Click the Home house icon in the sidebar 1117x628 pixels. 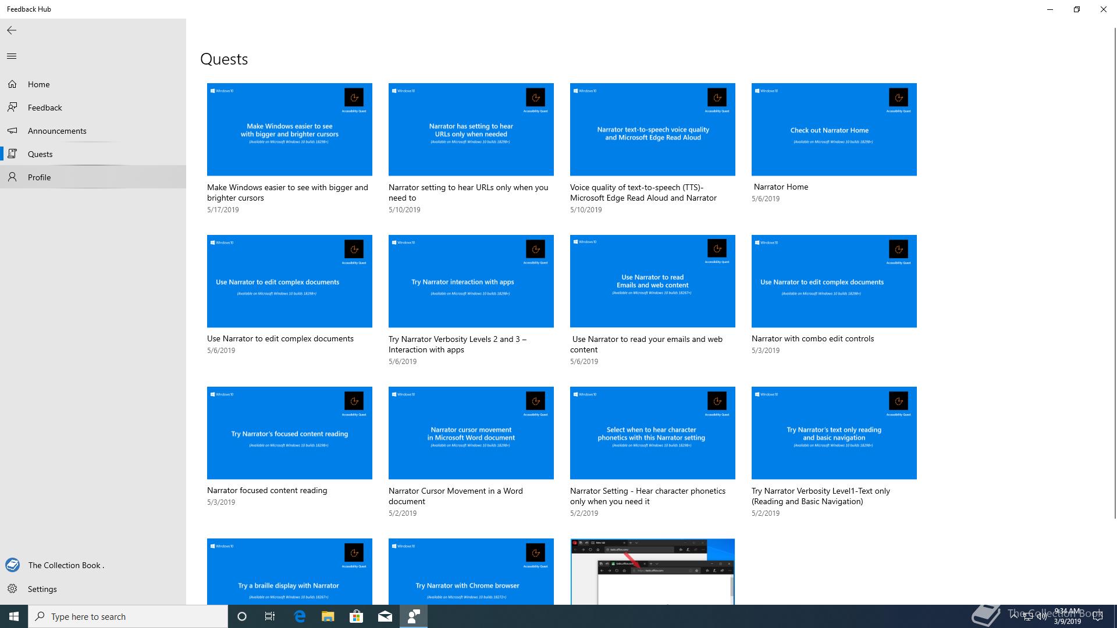12,84
